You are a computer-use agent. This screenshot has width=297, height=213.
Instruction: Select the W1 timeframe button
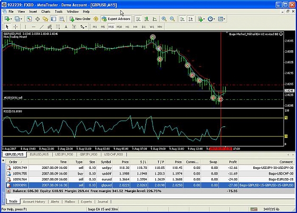152,27
